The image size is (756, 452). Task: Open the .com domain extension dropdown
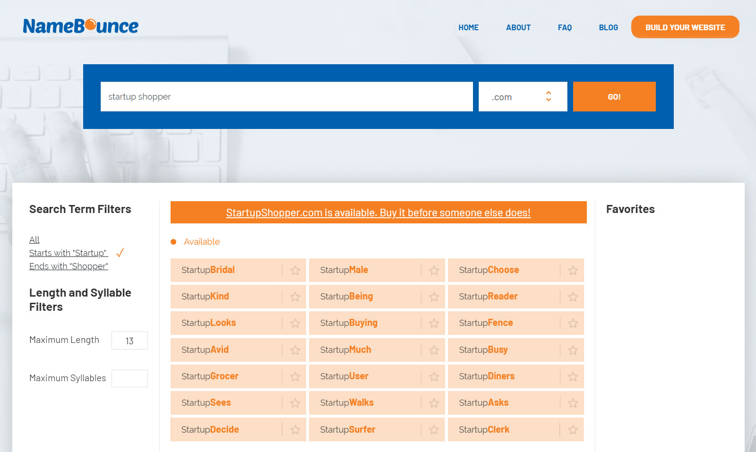(x=523, y=97)
